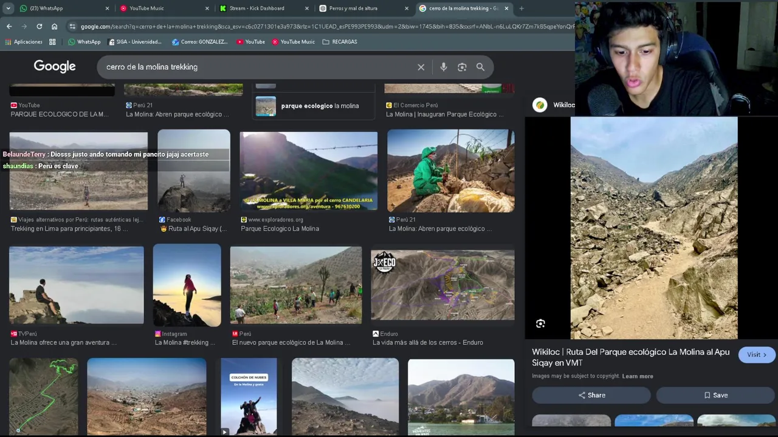Open the YouTube bookmark

point(250,42)
